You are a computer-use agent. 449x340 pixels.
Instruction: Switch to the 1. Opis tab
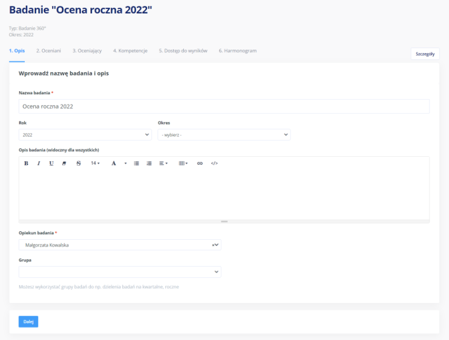[x=17, y=51]
